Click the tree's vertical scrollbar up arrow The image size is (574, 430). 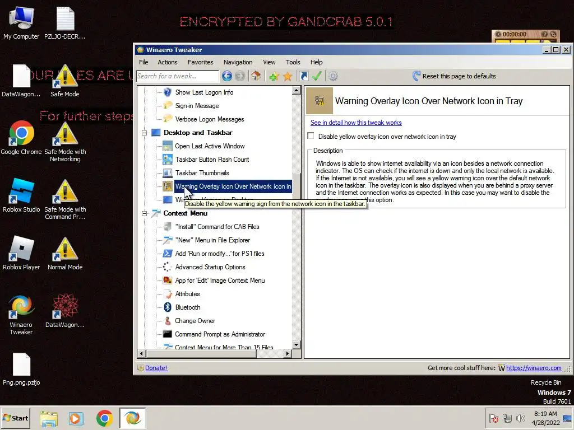[297, 90]
